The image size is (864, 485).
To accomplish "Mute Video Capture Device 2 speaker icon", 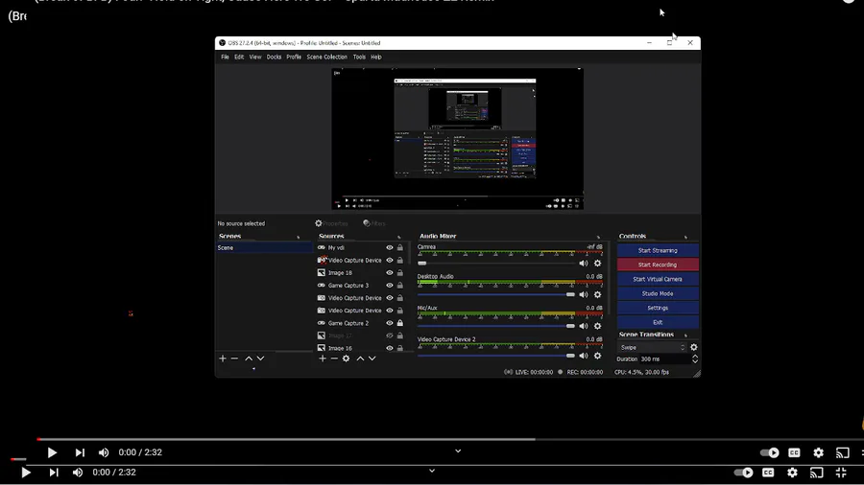I will (583, 356).
